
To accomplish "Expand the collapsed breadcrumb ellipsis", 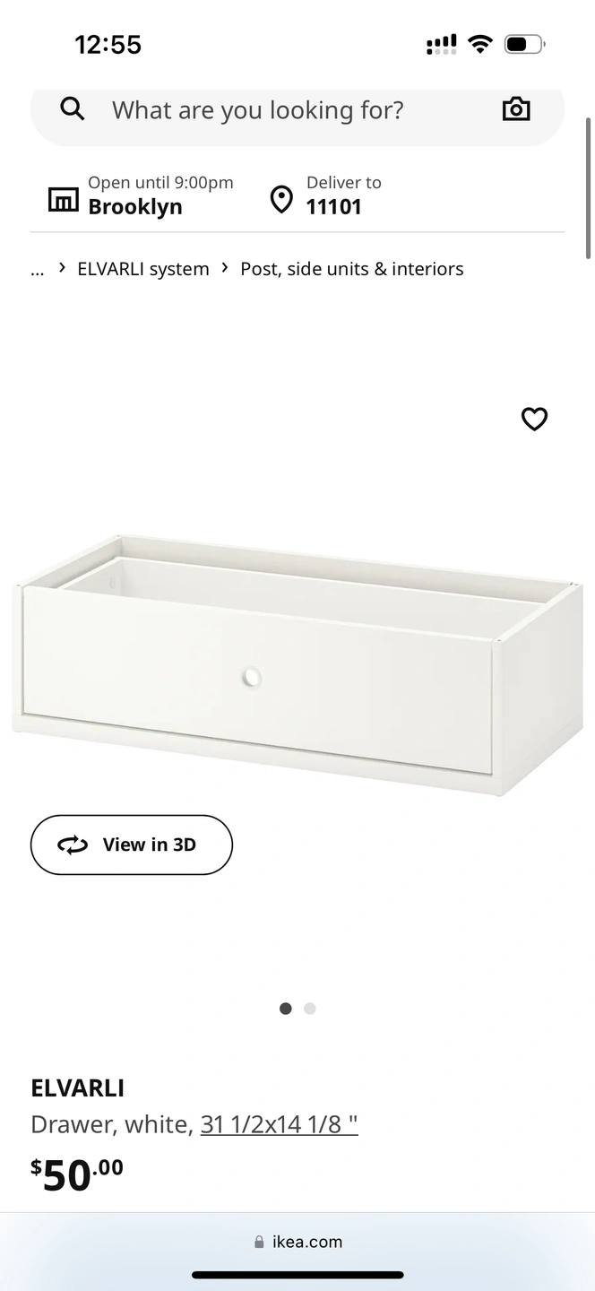I will click(37, 269).
